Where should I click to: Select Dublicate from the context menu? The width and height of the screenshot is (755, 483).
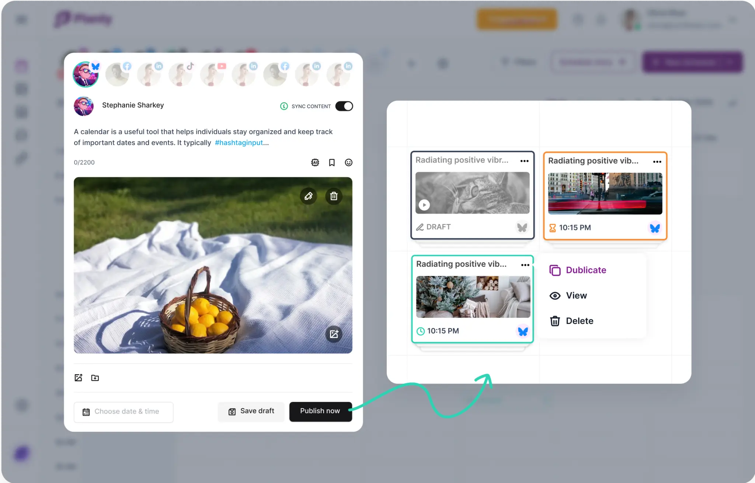point(585,270)
